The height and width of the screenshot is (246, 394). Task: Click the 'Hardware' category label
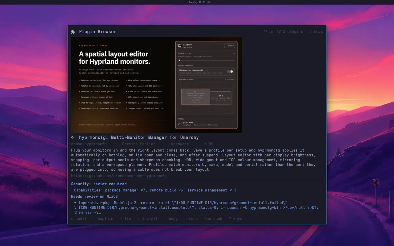[180, 144]
